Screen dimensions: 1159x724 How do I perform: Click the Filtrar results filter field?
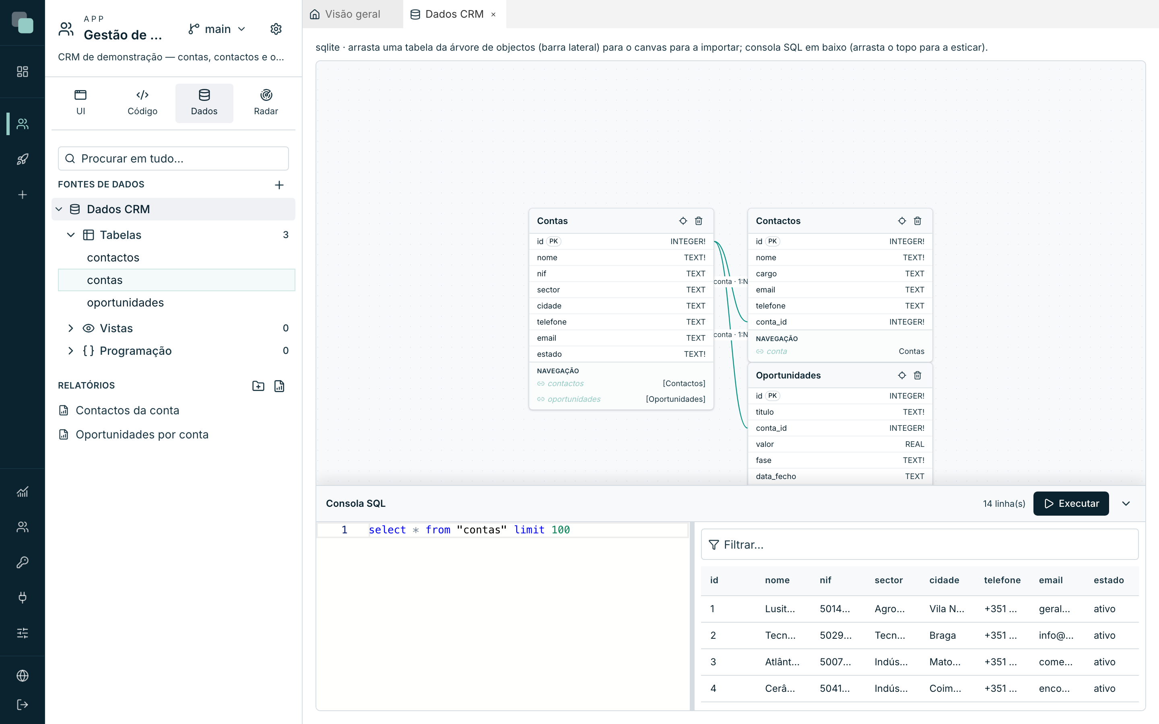click(x=920, y=545)
